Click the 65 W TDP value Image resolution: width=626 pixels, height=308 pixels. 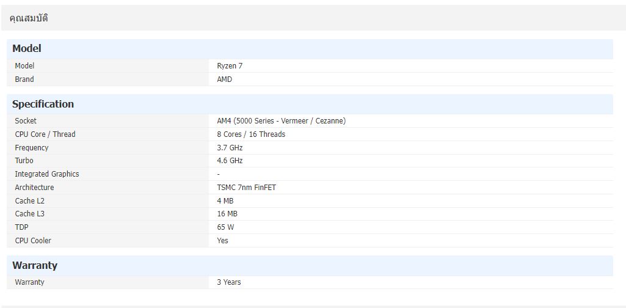(225, 227)
